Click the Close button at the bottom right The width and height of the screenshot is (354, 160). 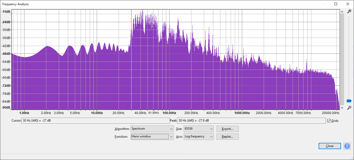click(x=330, y=146)
